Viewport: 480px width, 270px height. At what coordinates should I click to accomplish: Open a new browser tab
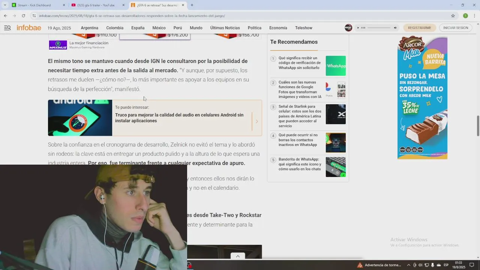(x=192, y=5)
